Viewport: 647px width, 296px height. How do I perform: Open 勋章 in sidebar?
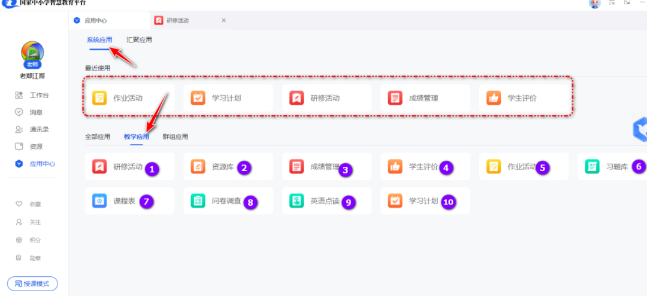coord(28,258)
